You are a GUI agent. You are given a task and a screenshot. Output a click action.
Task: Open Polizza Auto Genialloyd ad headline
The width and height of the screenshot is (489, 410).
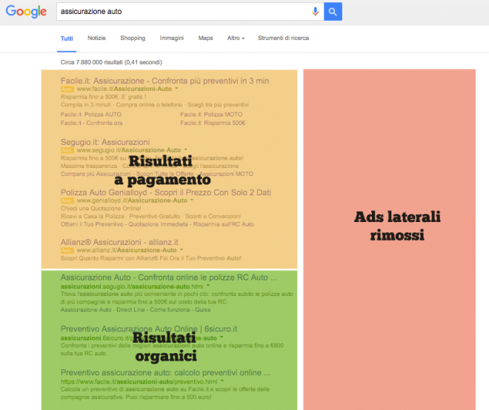[166, 192]
